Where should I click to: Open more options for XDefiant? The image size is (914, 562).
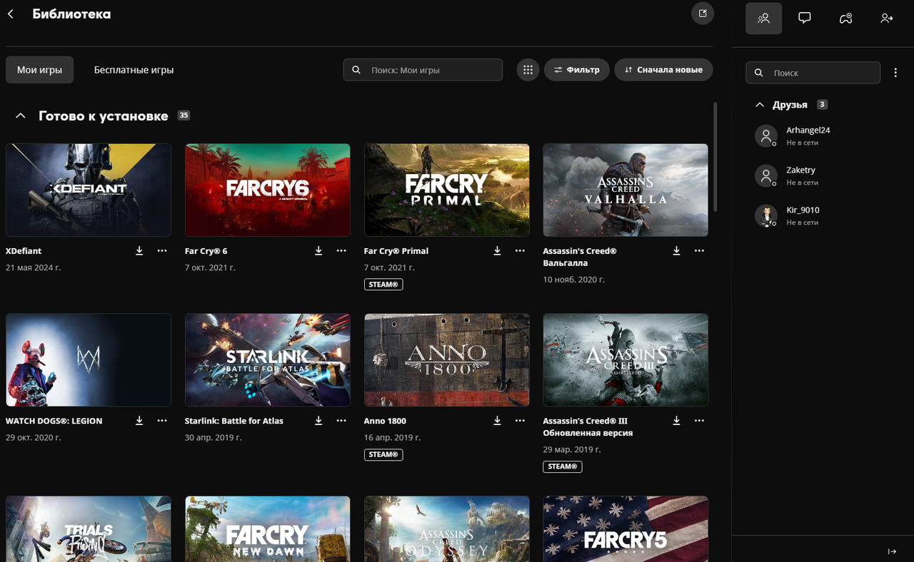[162, 251]
